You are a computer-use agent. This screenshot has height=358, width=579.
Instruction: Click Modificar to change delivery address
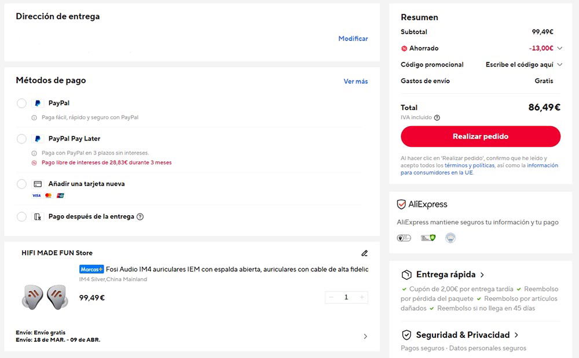354,38
